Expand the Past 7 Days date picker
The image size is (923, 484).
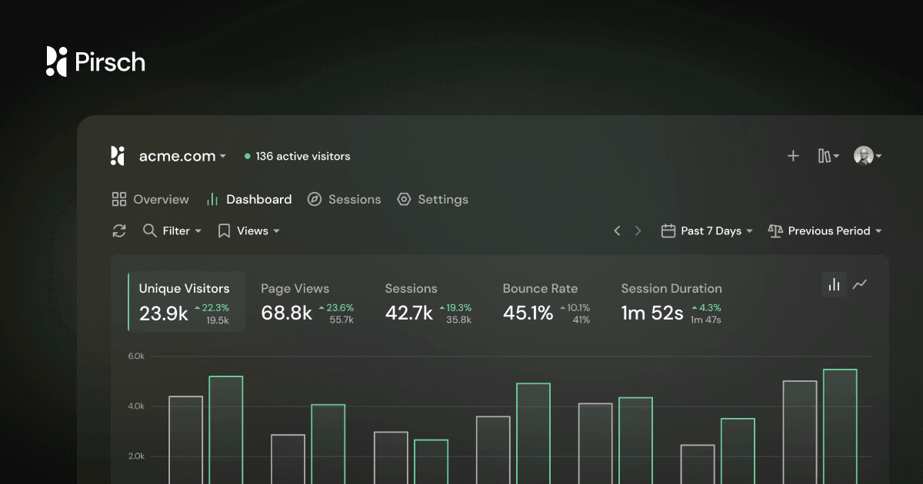click(x=708, y=230)
